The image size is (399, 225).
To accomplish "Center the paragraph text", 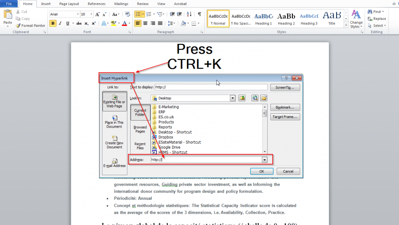I will (145, 23).
